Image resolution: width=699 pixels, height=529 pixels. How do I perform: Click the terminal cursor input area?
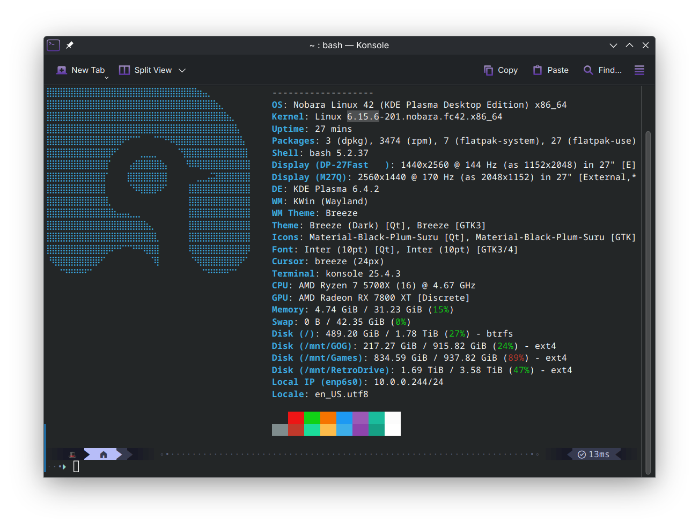point(76,467)
